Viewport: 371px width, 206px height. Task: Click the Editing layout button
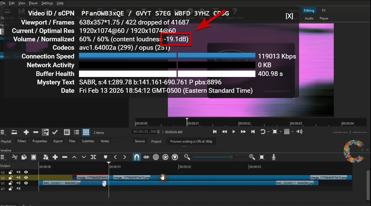[309, 10]
